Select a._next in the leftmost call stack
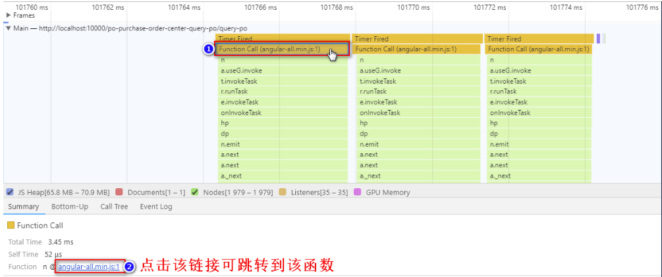The image size is (662, 277). coord(283,176)
